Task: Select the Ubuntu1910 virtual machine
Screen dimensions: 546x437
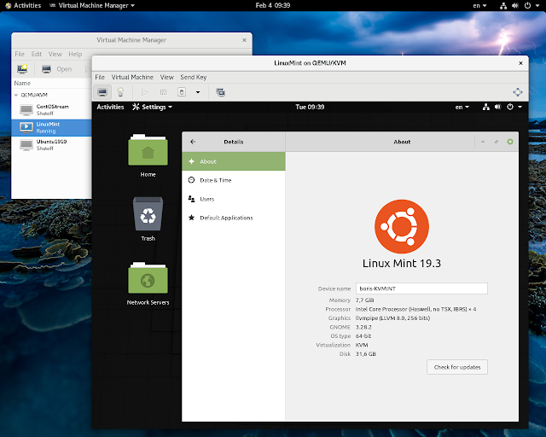Action: [x=51, y=145]
